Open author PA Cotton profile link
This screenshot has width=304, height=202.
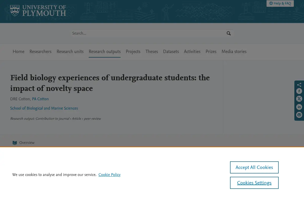(x=40, y=99)
